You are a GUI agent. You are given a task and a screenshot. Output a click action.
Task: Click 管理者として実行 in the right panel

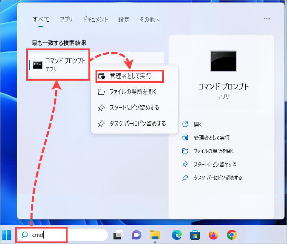[x=212, y=138]
